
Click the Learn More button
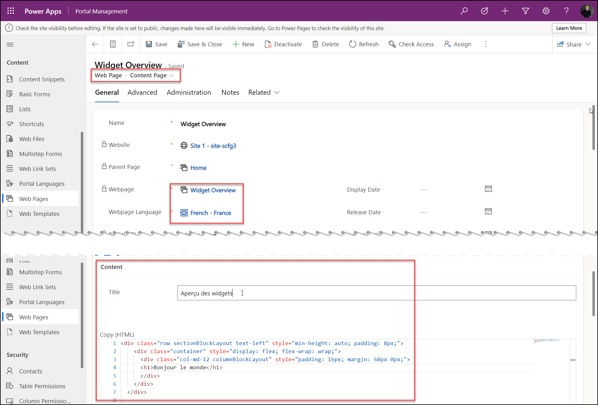coord(569,28)
